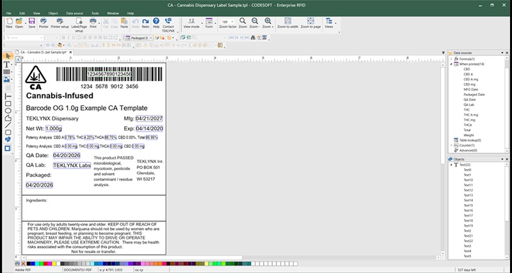
Task: Open the File menu
Action: (x=9, y=13)
